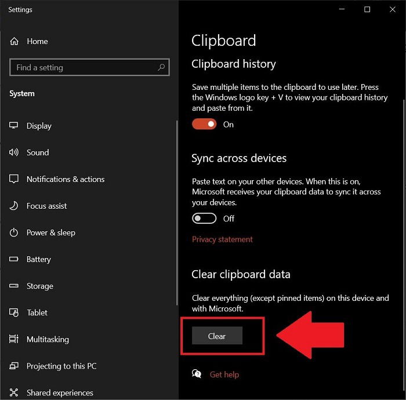406x400 pixels.
Task: Click the Home house icon
Action: pos(14,41)
